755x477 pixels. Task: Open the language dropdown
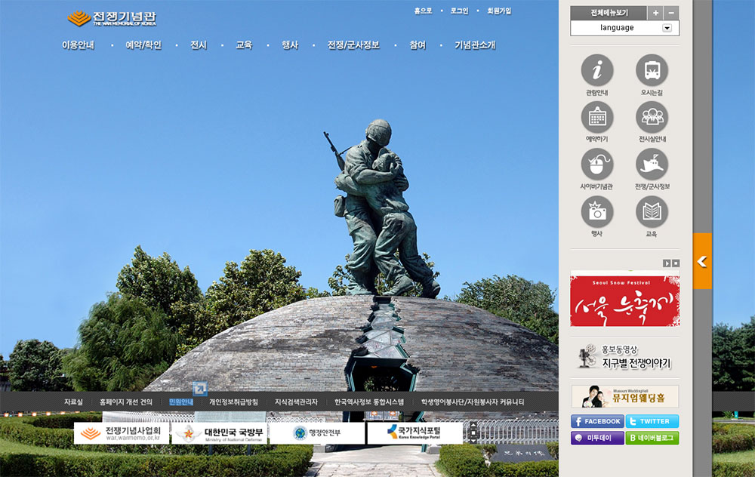click(624, 28)
